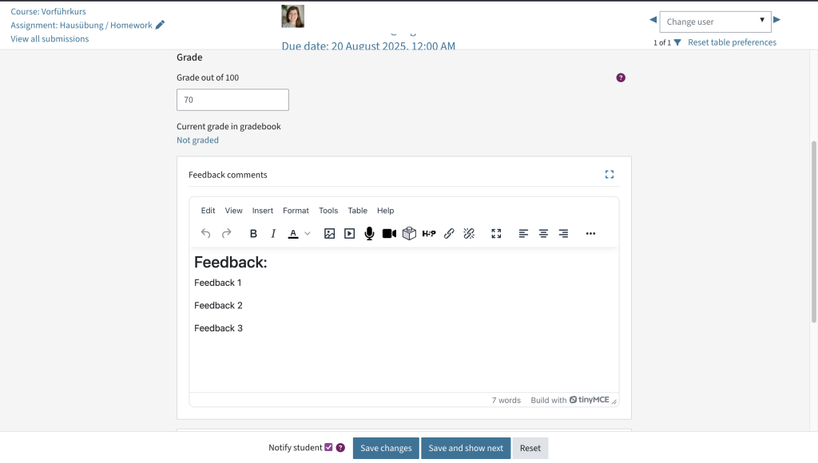
Task: Click Save changes button
Action: 386,449
